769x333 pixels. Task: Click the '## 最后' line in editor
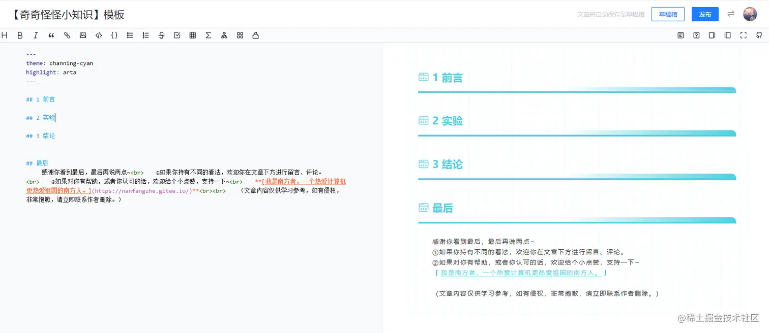click(37, 163)
